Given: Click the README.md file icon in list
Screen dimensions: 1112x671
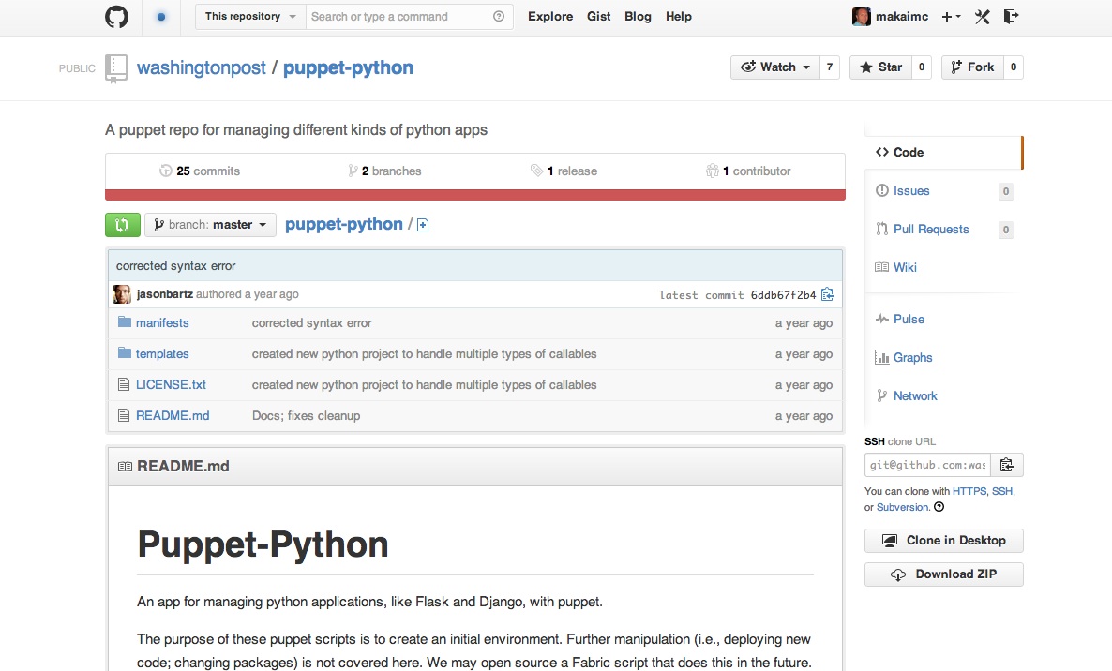Looking at the screenshot, I should [124, 415].
